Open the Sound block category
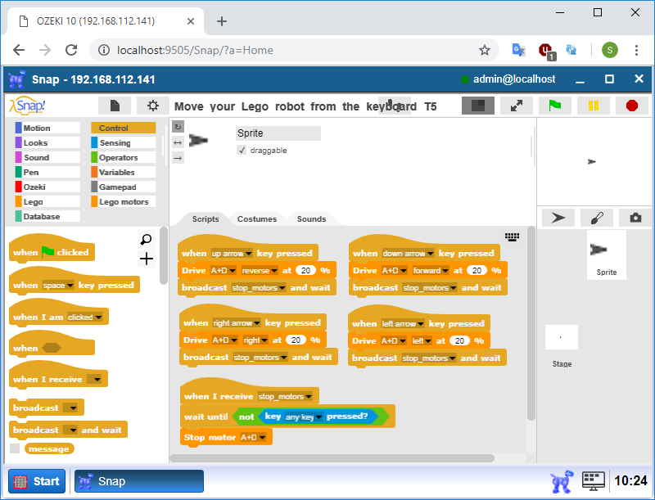 [47, 157]
